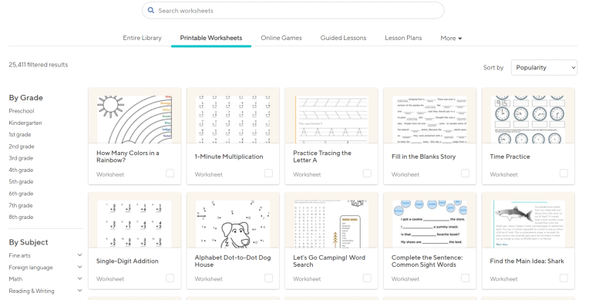Check the Fill in the Blanks Story box
The image size is (592, 300).
[465, 173]
